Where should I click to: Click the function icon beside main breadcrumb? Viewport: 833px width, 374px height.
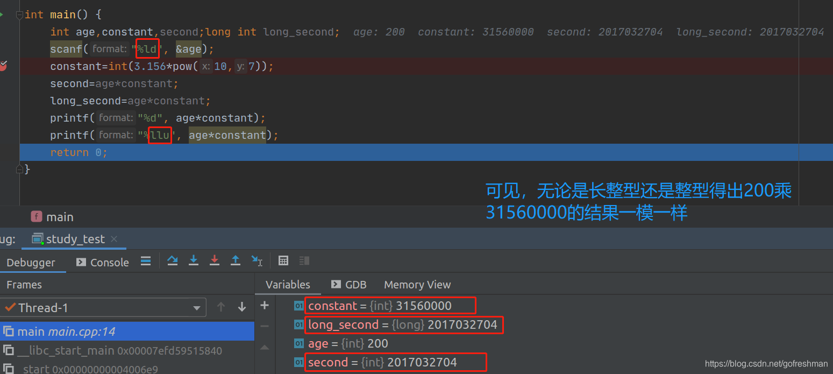point(37,217)
